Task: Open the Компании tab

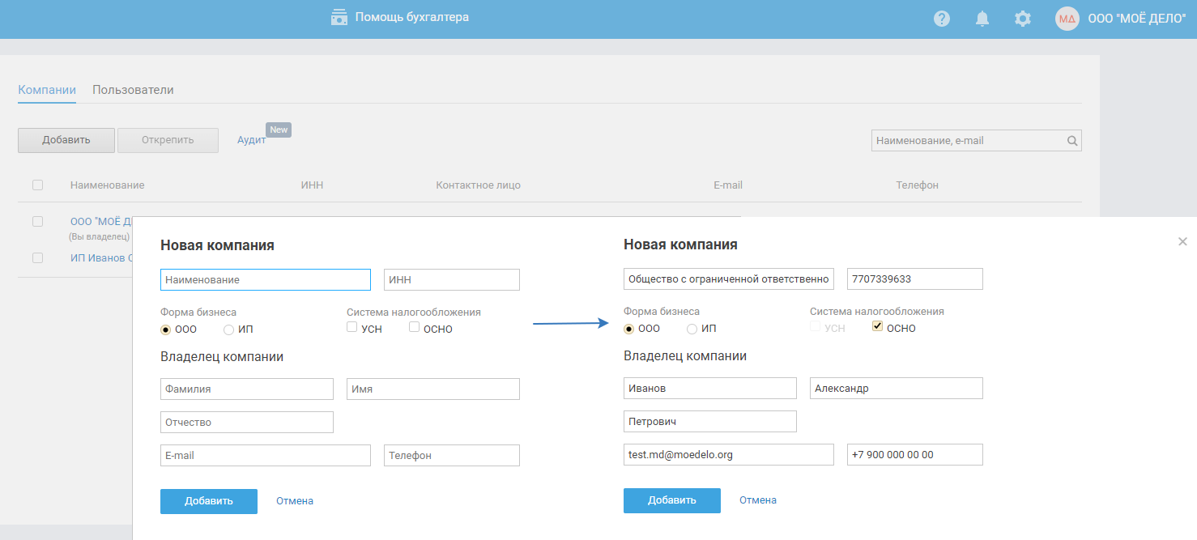Action: 47,90
